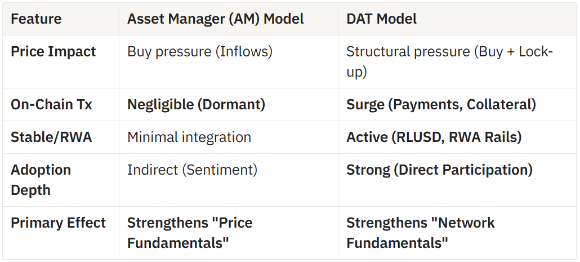Click the Indirect (Sentiment) cell
This screenshot has width=580, height=262.
click(192, 170)
